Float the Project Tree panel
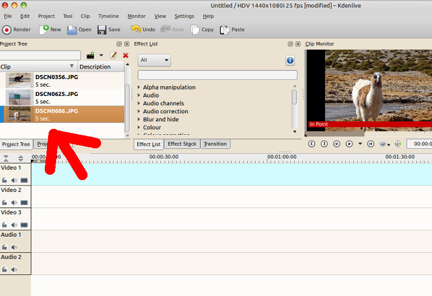 [x=119, y=44]
